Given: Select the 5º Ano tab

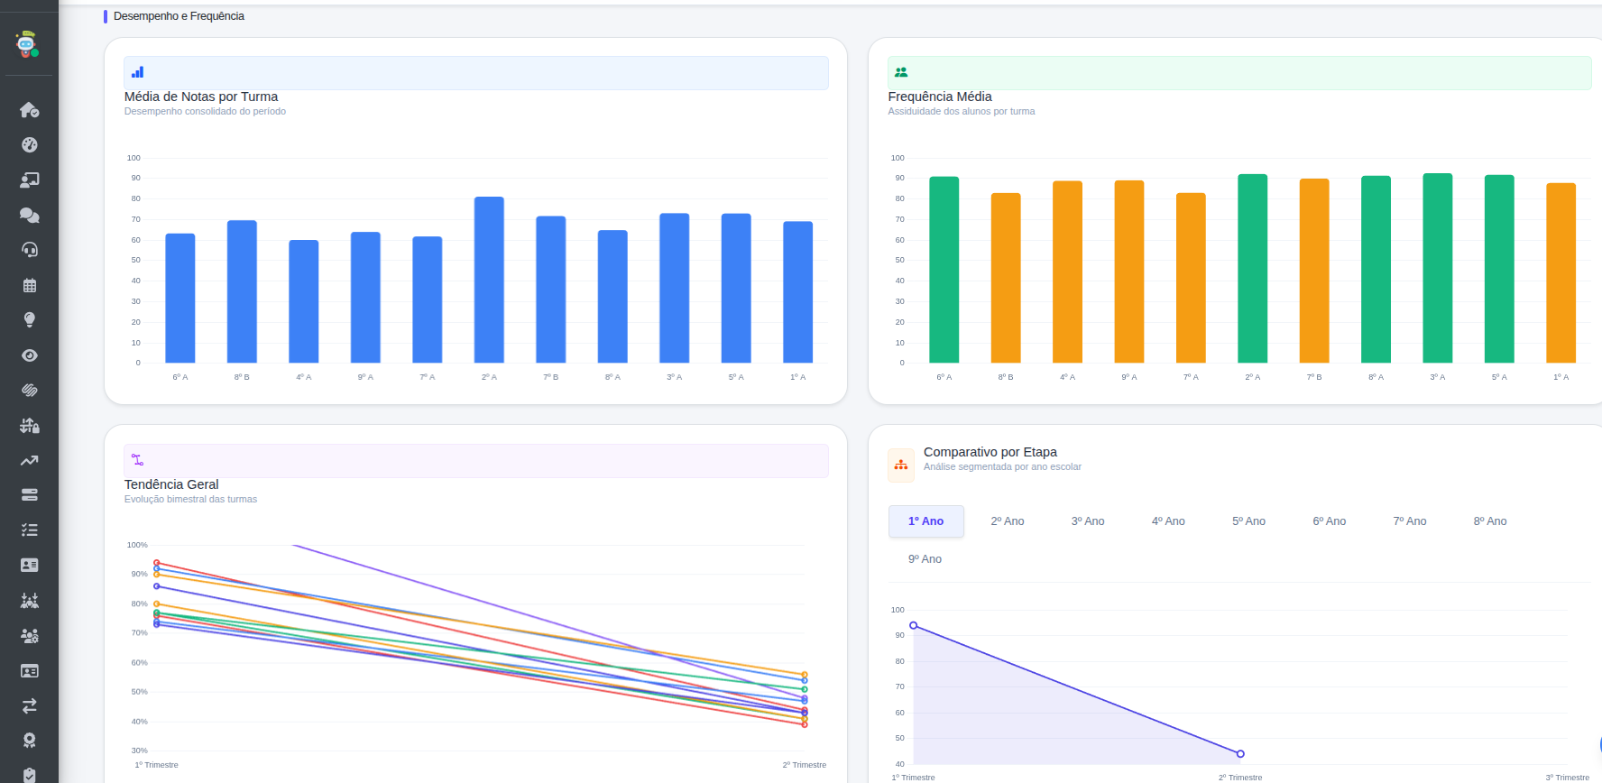Looking at the screenshot, I should click(1248, 521).
